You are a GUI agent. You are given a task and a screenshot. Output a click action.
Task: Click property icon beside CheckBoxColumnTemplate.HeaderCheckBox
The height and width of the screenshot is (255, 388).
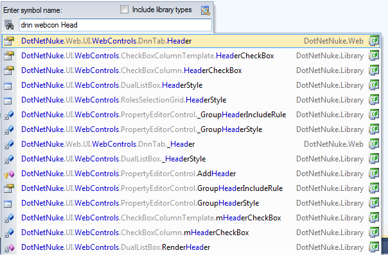pyautogui.click(x=9, y=56)
